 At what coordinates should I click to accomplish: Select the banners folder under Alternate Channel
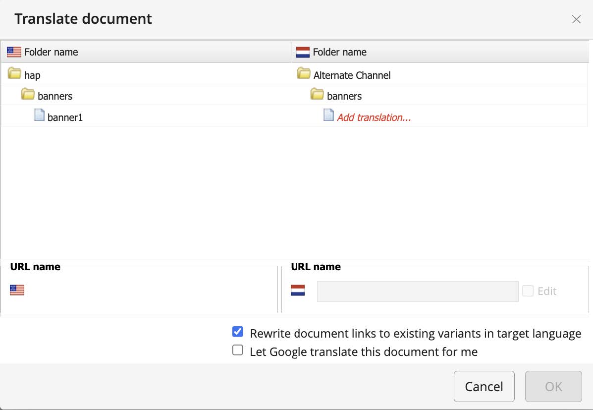(344, 96)
